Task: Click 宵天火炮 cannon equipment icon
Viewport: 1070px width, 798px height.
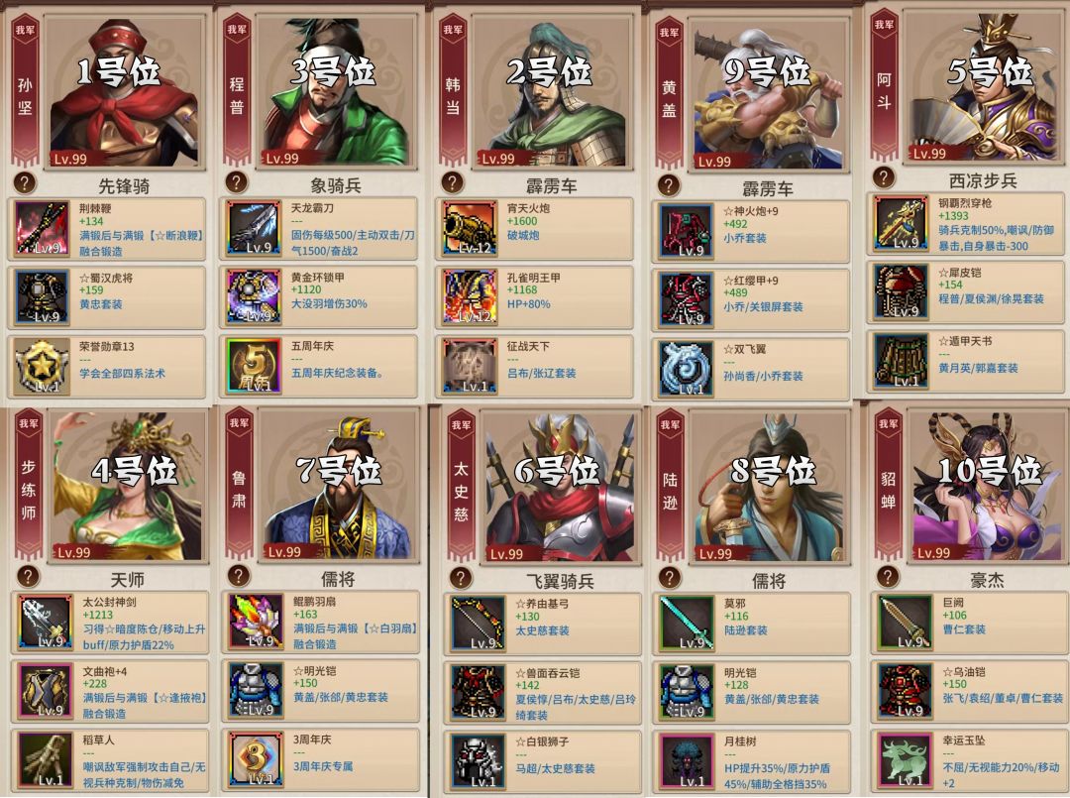Action: (470, 228)
